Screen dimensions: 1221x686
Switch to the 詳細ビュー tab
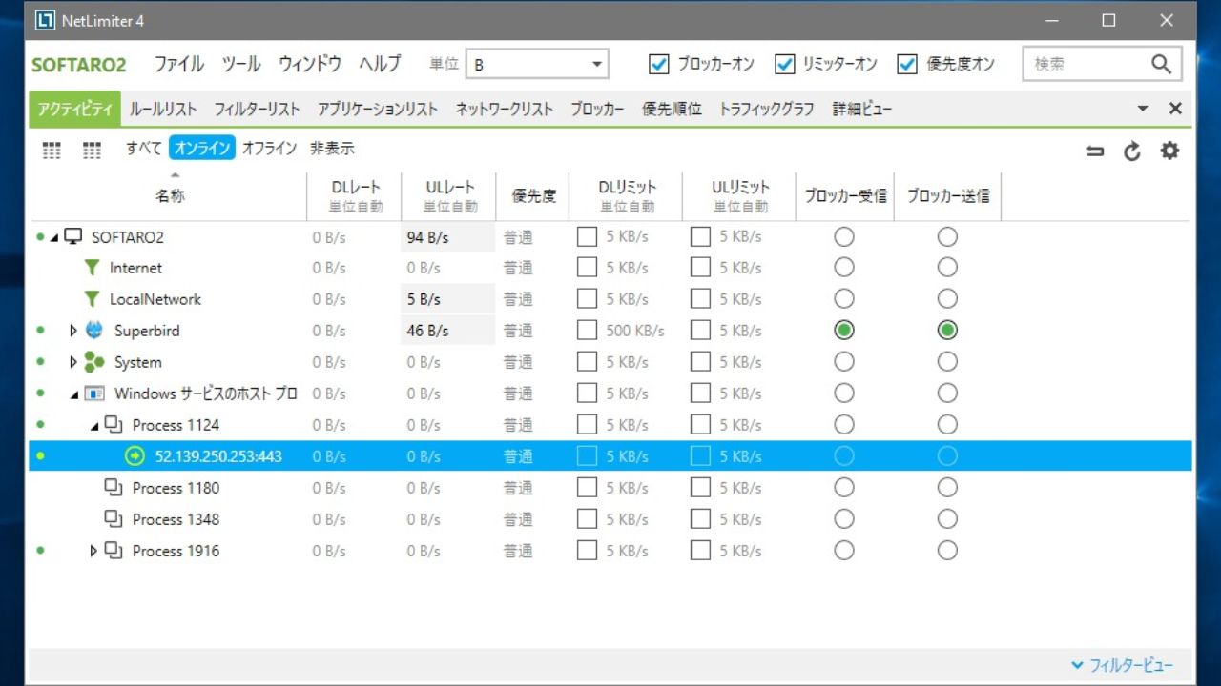pyautogui.click(x=862, y=109)
